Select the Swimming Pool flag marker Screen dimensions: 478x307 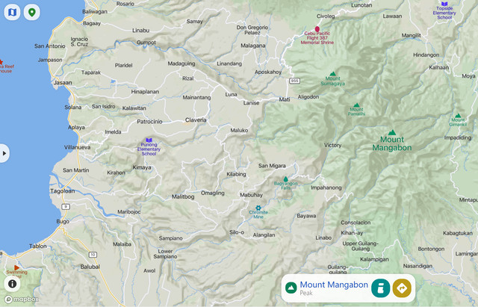(16, 267)
